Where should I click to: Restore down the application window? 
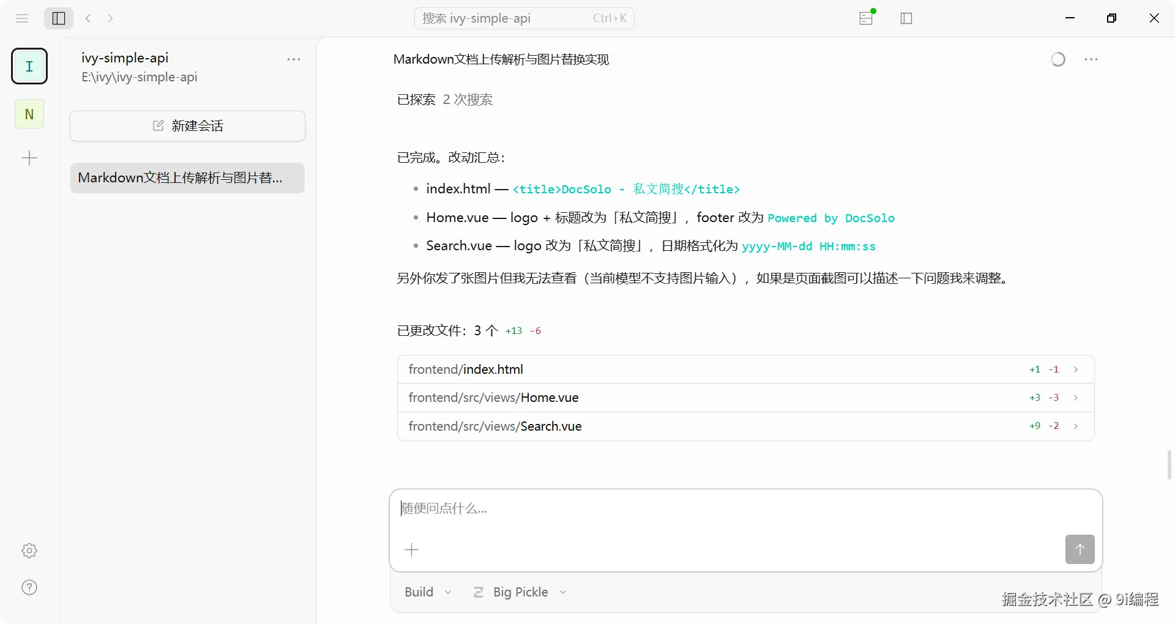(1111, 18)
